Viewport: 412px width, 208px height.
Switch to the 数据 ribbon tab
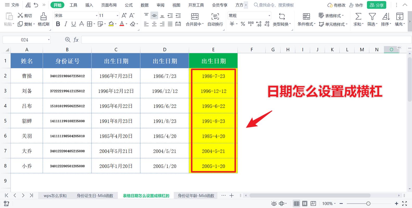coord(145,5)
